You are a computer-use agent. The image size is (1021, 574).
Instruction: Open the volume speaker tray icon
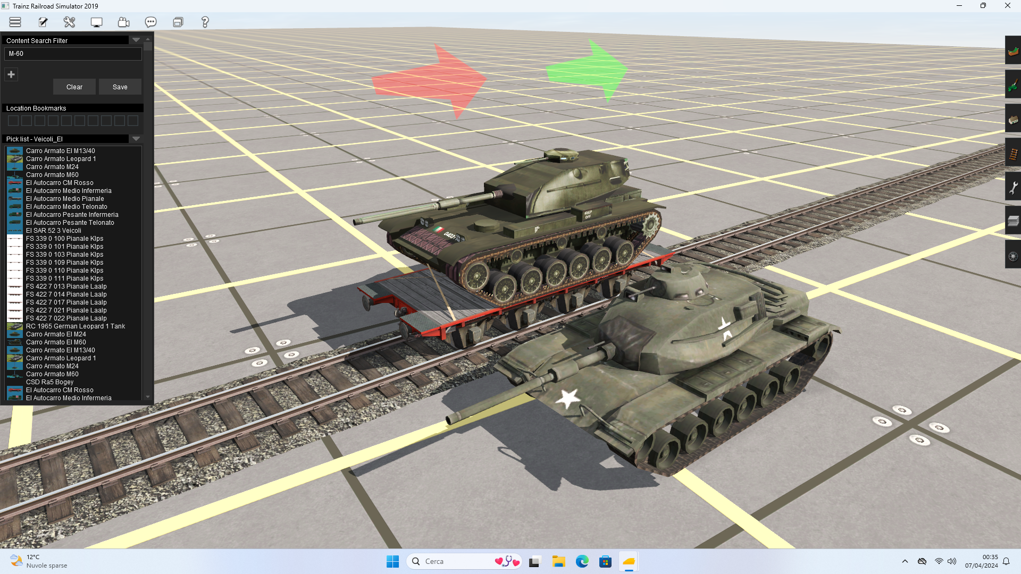tap(952, 561)
